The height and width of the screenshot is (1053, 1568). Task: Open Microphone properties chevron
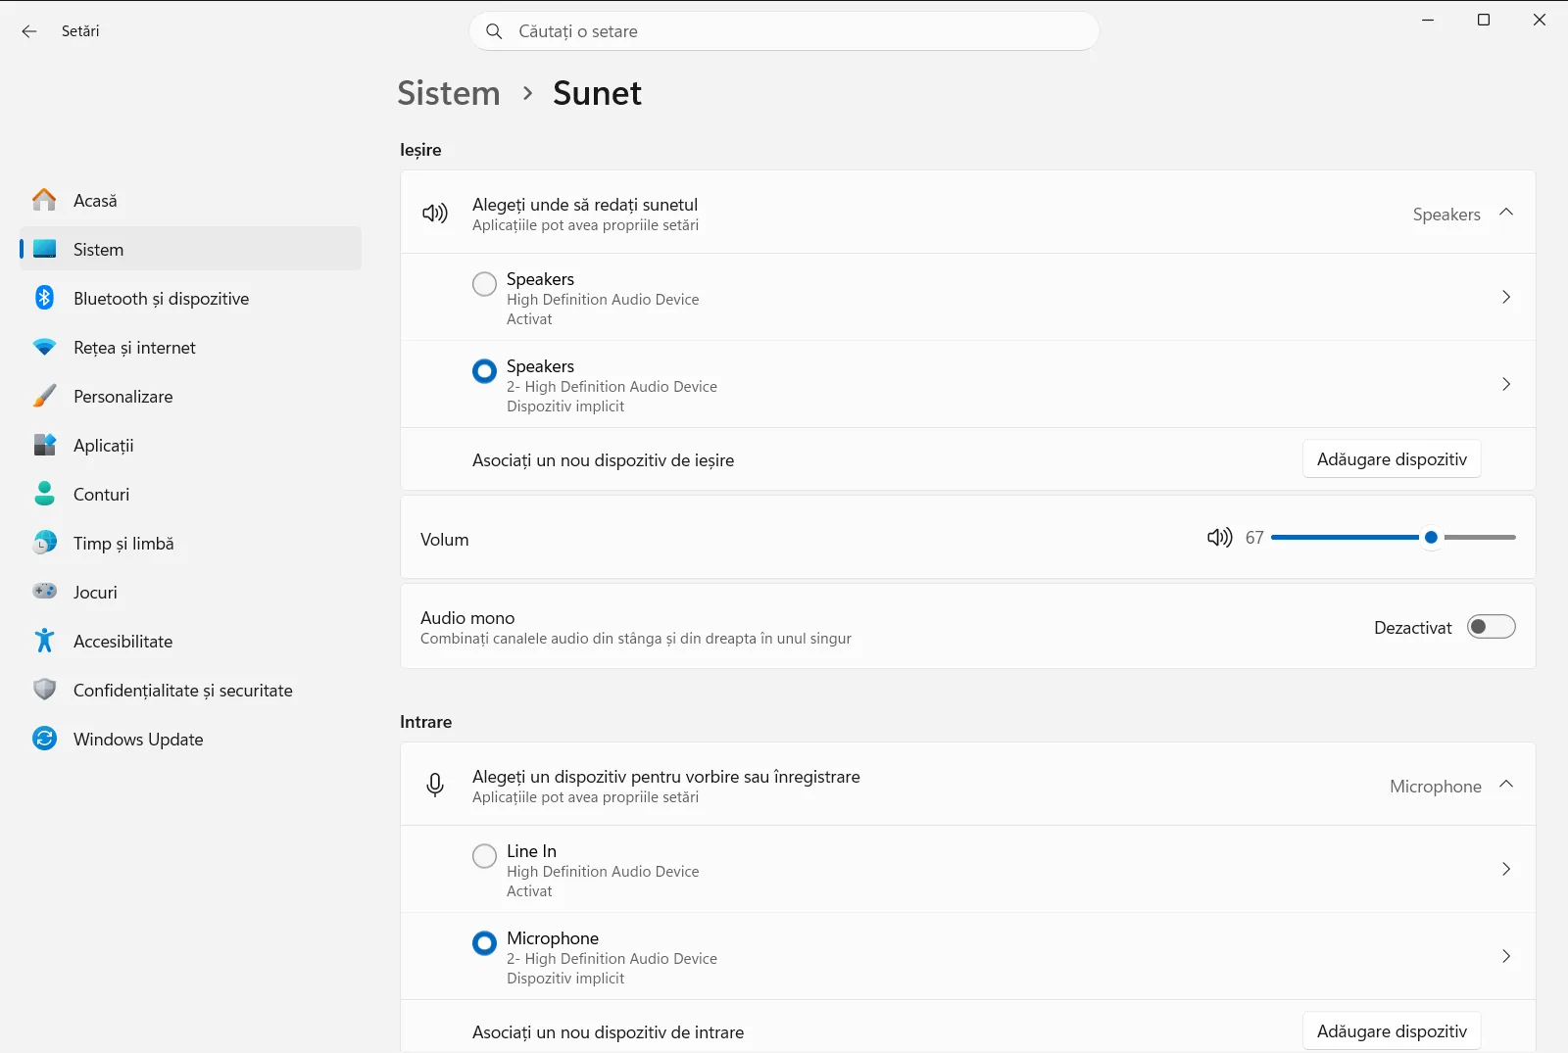pos(1506,956)
